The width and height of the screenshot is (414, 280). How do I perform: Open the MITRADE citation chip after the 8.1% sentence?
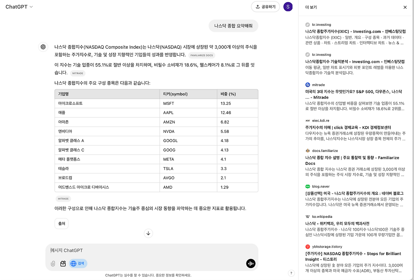78,74
